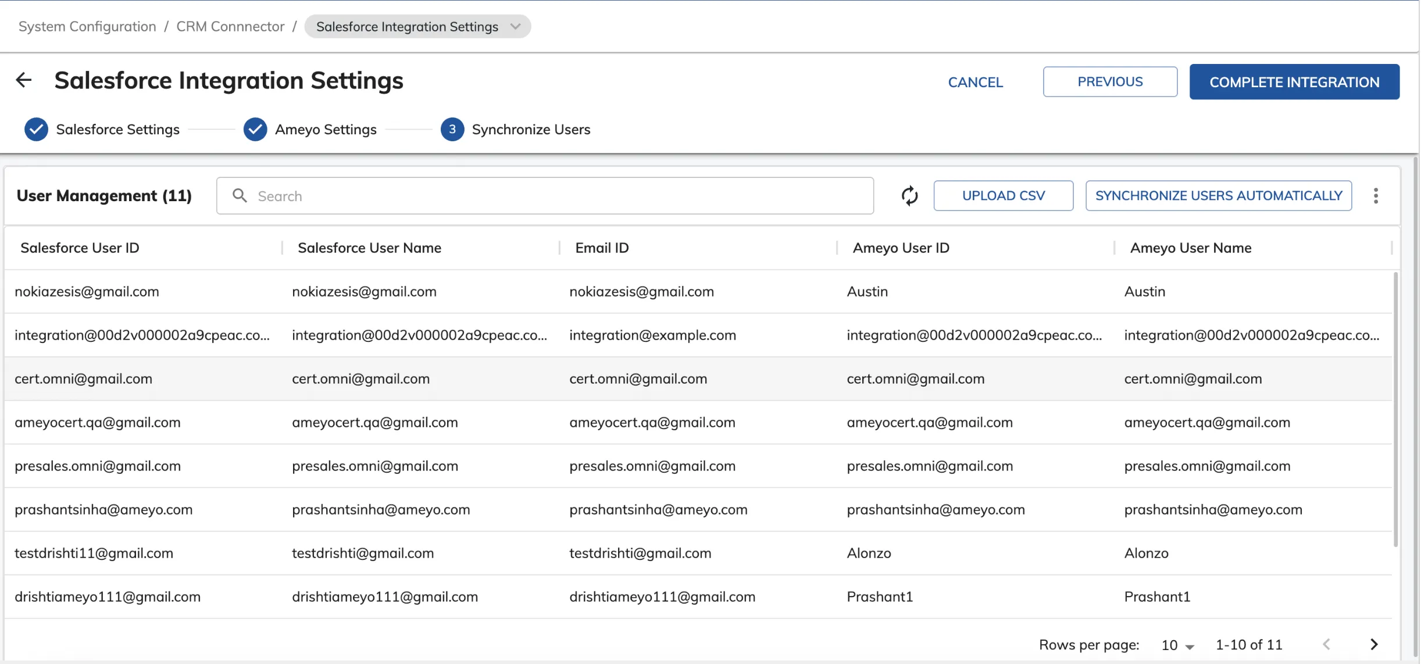This screenshot has width=1421, height=664.
Task: Click Salesforce Settings step checkmark
Action: [x=36, y=129]
